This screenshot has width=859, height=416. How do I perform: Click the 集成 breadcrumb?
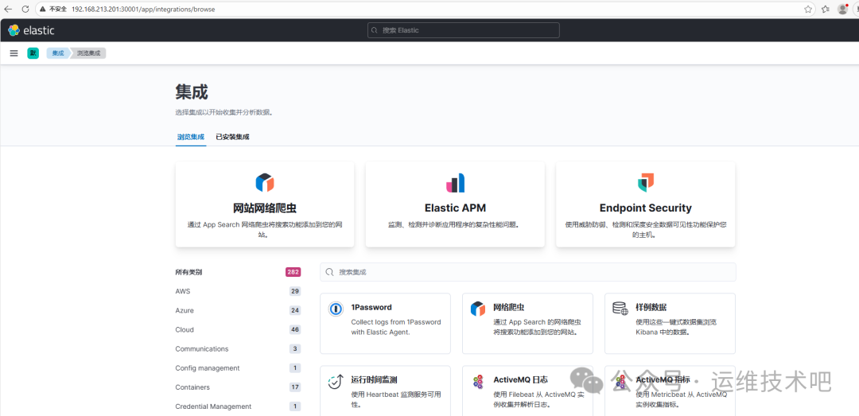pyautogui.click(x=57, y=53)
